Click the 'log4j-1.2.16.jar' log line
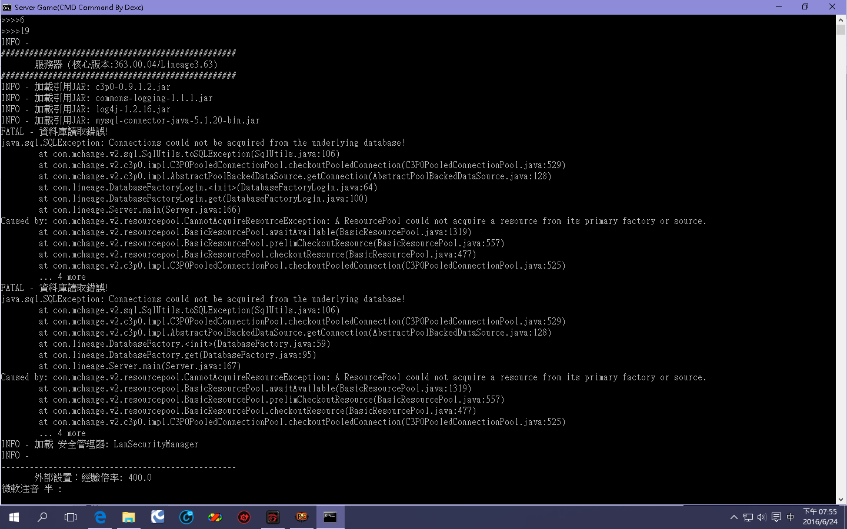 coord(86,109)
